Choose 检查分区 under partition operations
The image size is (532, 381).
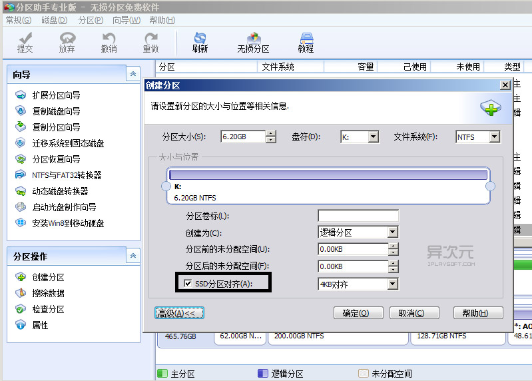click(40, 309)
